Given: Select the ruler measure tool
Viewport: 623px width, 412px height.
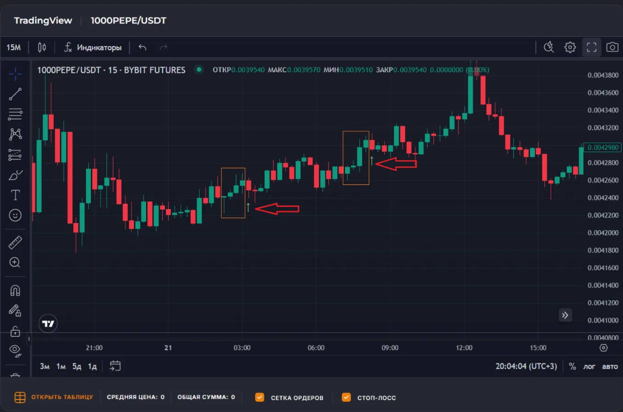Looking at the screenshot, I should click(x=15, y=242).
